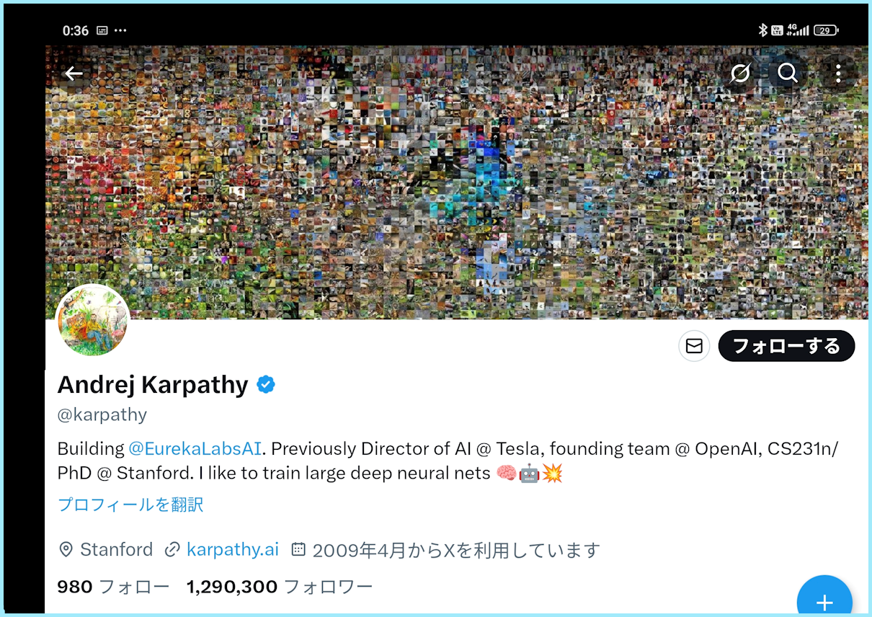View the verified blue checkmark badge
872x617 pixels.
pyautogui.click(x=266, y=385)
